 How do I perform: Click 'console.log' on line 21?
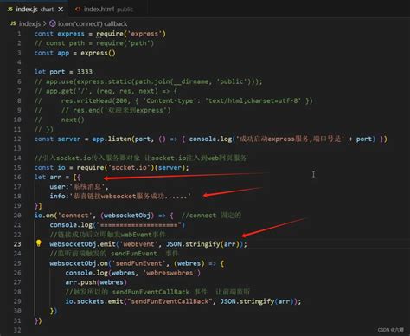click(x=71, y=225)
